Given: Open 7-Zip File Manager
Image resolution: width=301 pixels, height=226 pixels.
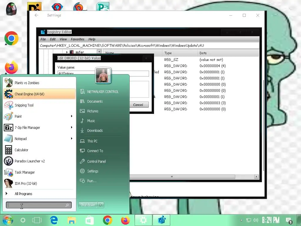Looking at the screenshot, I should pyautogui.click(x=39, y=127).
